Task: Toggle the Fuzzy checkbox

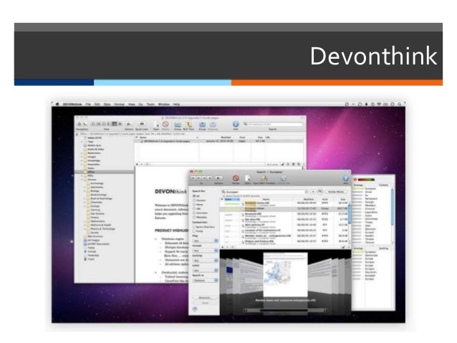Action: click(194, 231)
